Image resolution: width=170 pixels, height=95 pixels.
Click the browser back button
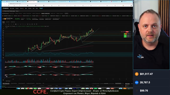tap(3, 4)
